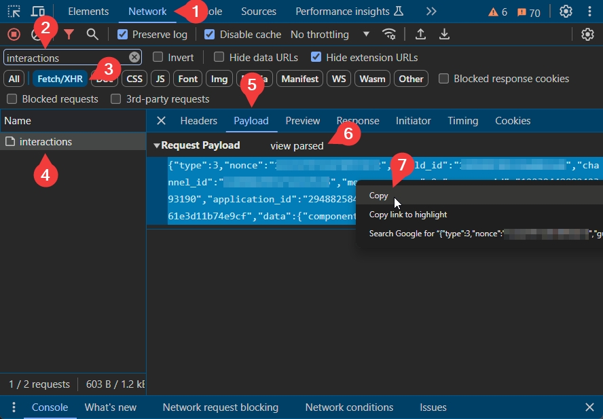This screenshot has width=603, height=419.
Task: Click the export HAR download icon
Action: (x=444, y=35)
